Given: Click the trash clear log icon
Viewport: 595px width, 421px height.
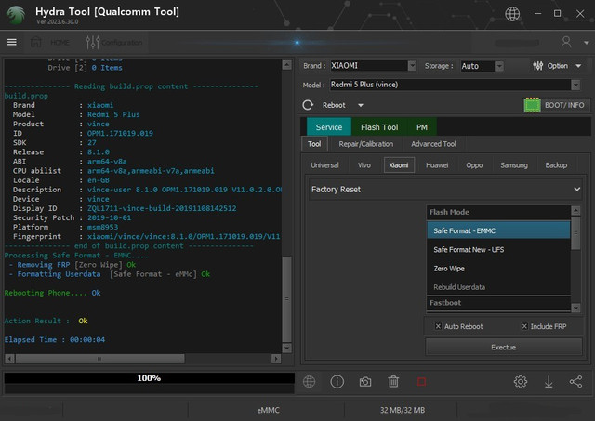Looking at the screenshot, I should (393, 382).
